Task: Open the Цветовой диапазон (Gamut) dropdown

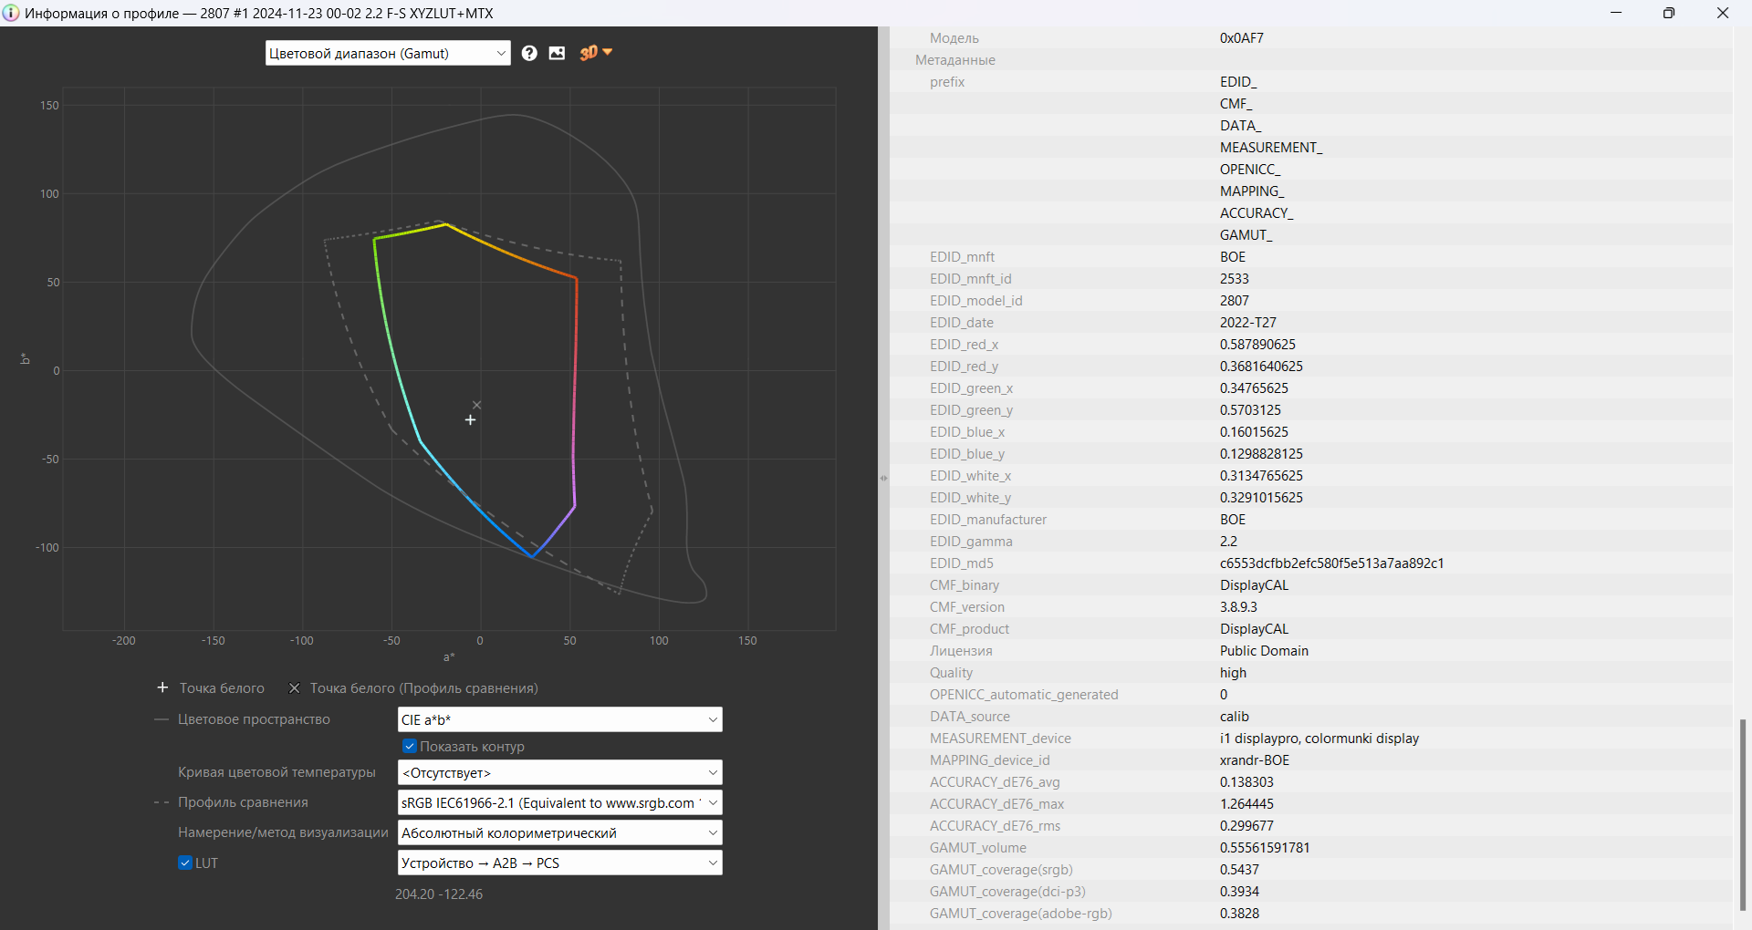Action: (387, 53)
